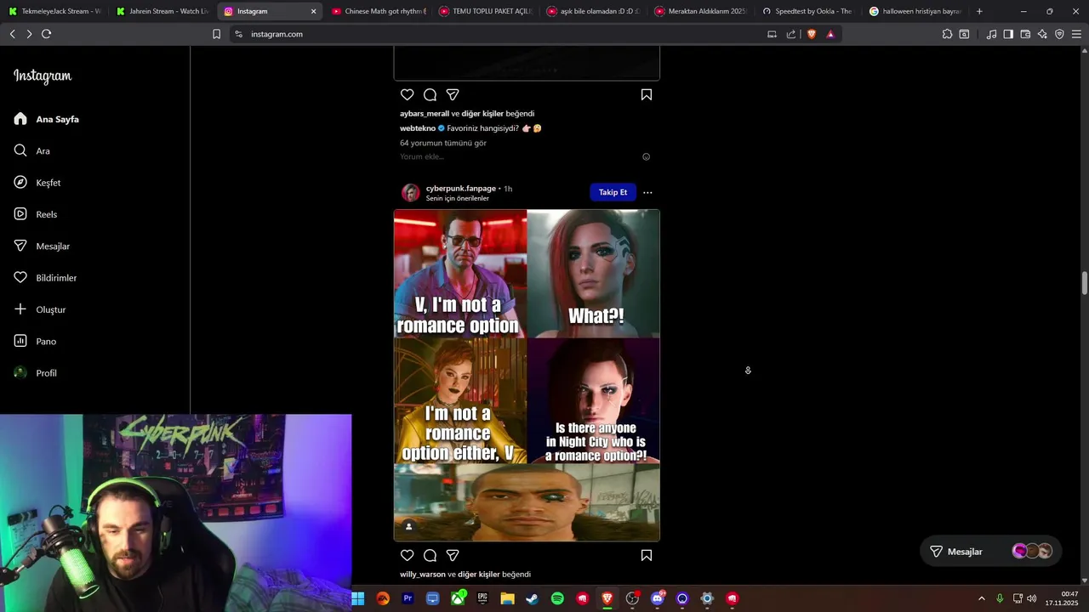1089x612 pixels.
Task: Focus the Yorum ekle comment field
Action: [517, 156]
